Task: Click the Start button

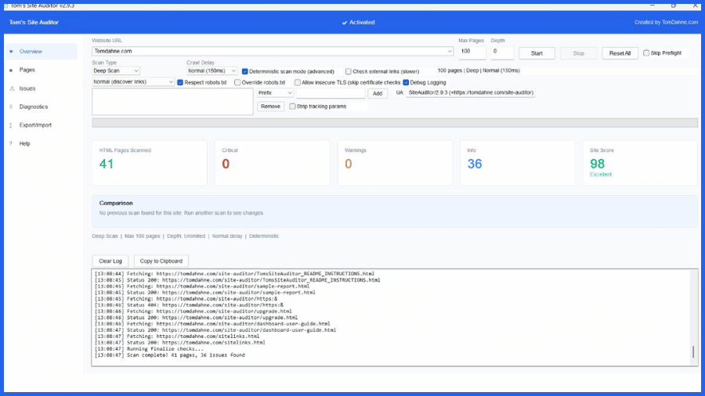Action: coord(537,53)
